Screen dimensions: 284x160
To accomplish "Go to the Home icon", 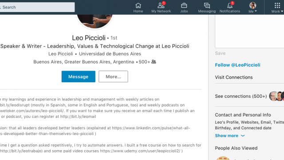I will click(x=138, y=6).
